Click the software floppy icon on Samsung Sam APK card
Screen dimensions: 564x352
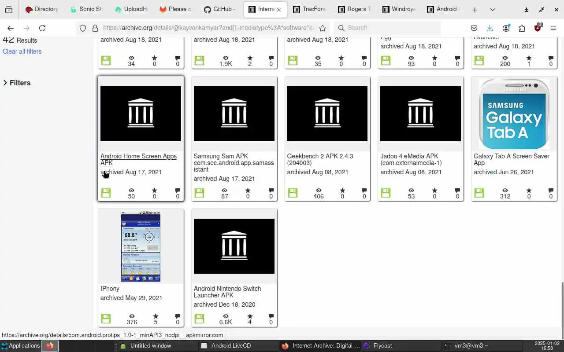pos(199,193)
